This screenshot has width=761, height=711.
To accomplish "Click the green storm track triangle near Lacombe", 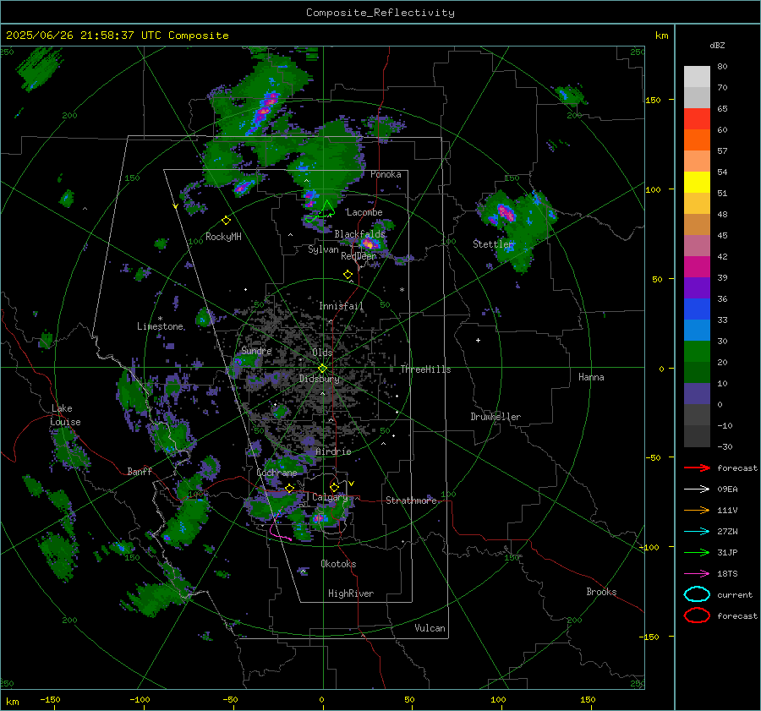I will (x=328, y=208).
